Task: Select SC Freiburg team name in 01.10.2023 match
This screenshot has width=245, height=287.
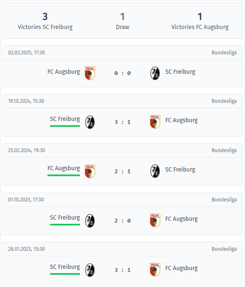Action: coord(65,217)
